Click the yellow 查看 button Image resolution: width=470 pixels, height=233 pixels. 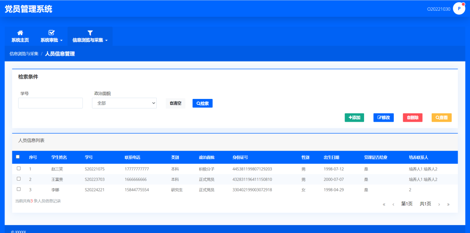click(442, 118)
